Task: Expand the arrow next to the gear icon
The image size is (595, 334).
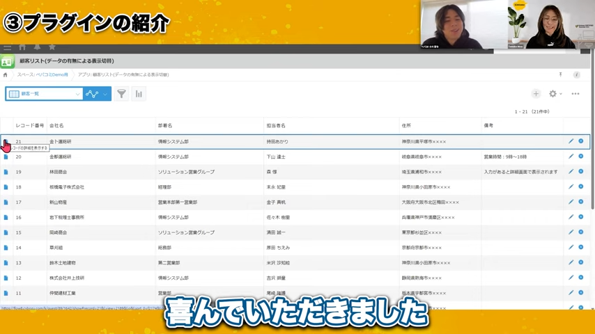Action: point(561,94)
